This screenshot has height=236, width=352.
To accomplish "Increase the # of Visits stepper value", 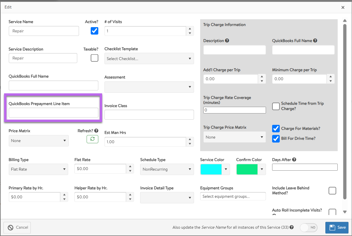I will (190, 29).
